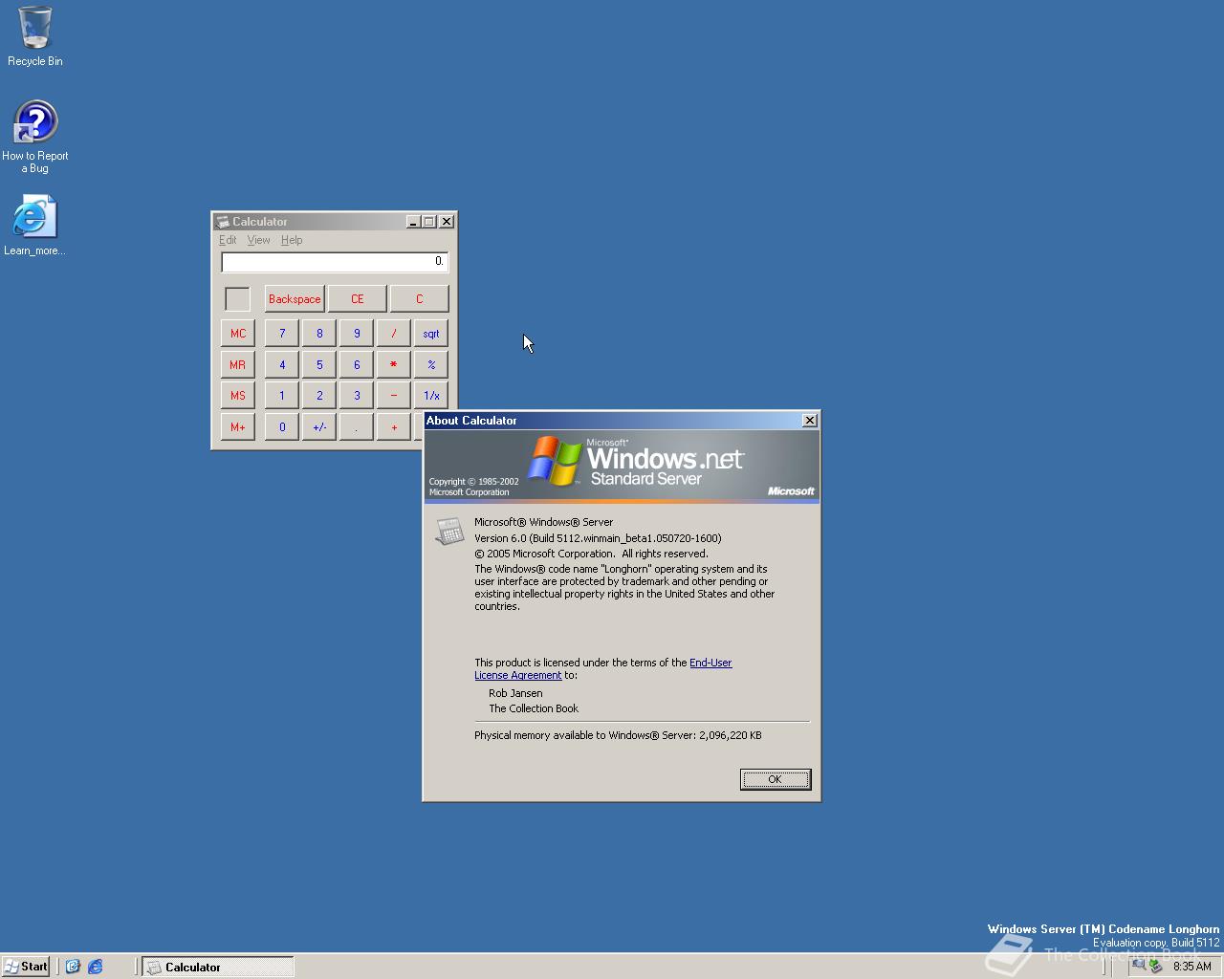Click the network status icon in system tray
The image size is (1224, 979).
[1136, 967]
